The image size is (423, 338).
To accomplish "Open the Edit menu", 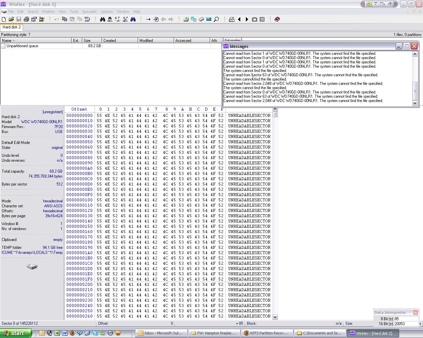I will pyautogui.click(x=20, y=12).
